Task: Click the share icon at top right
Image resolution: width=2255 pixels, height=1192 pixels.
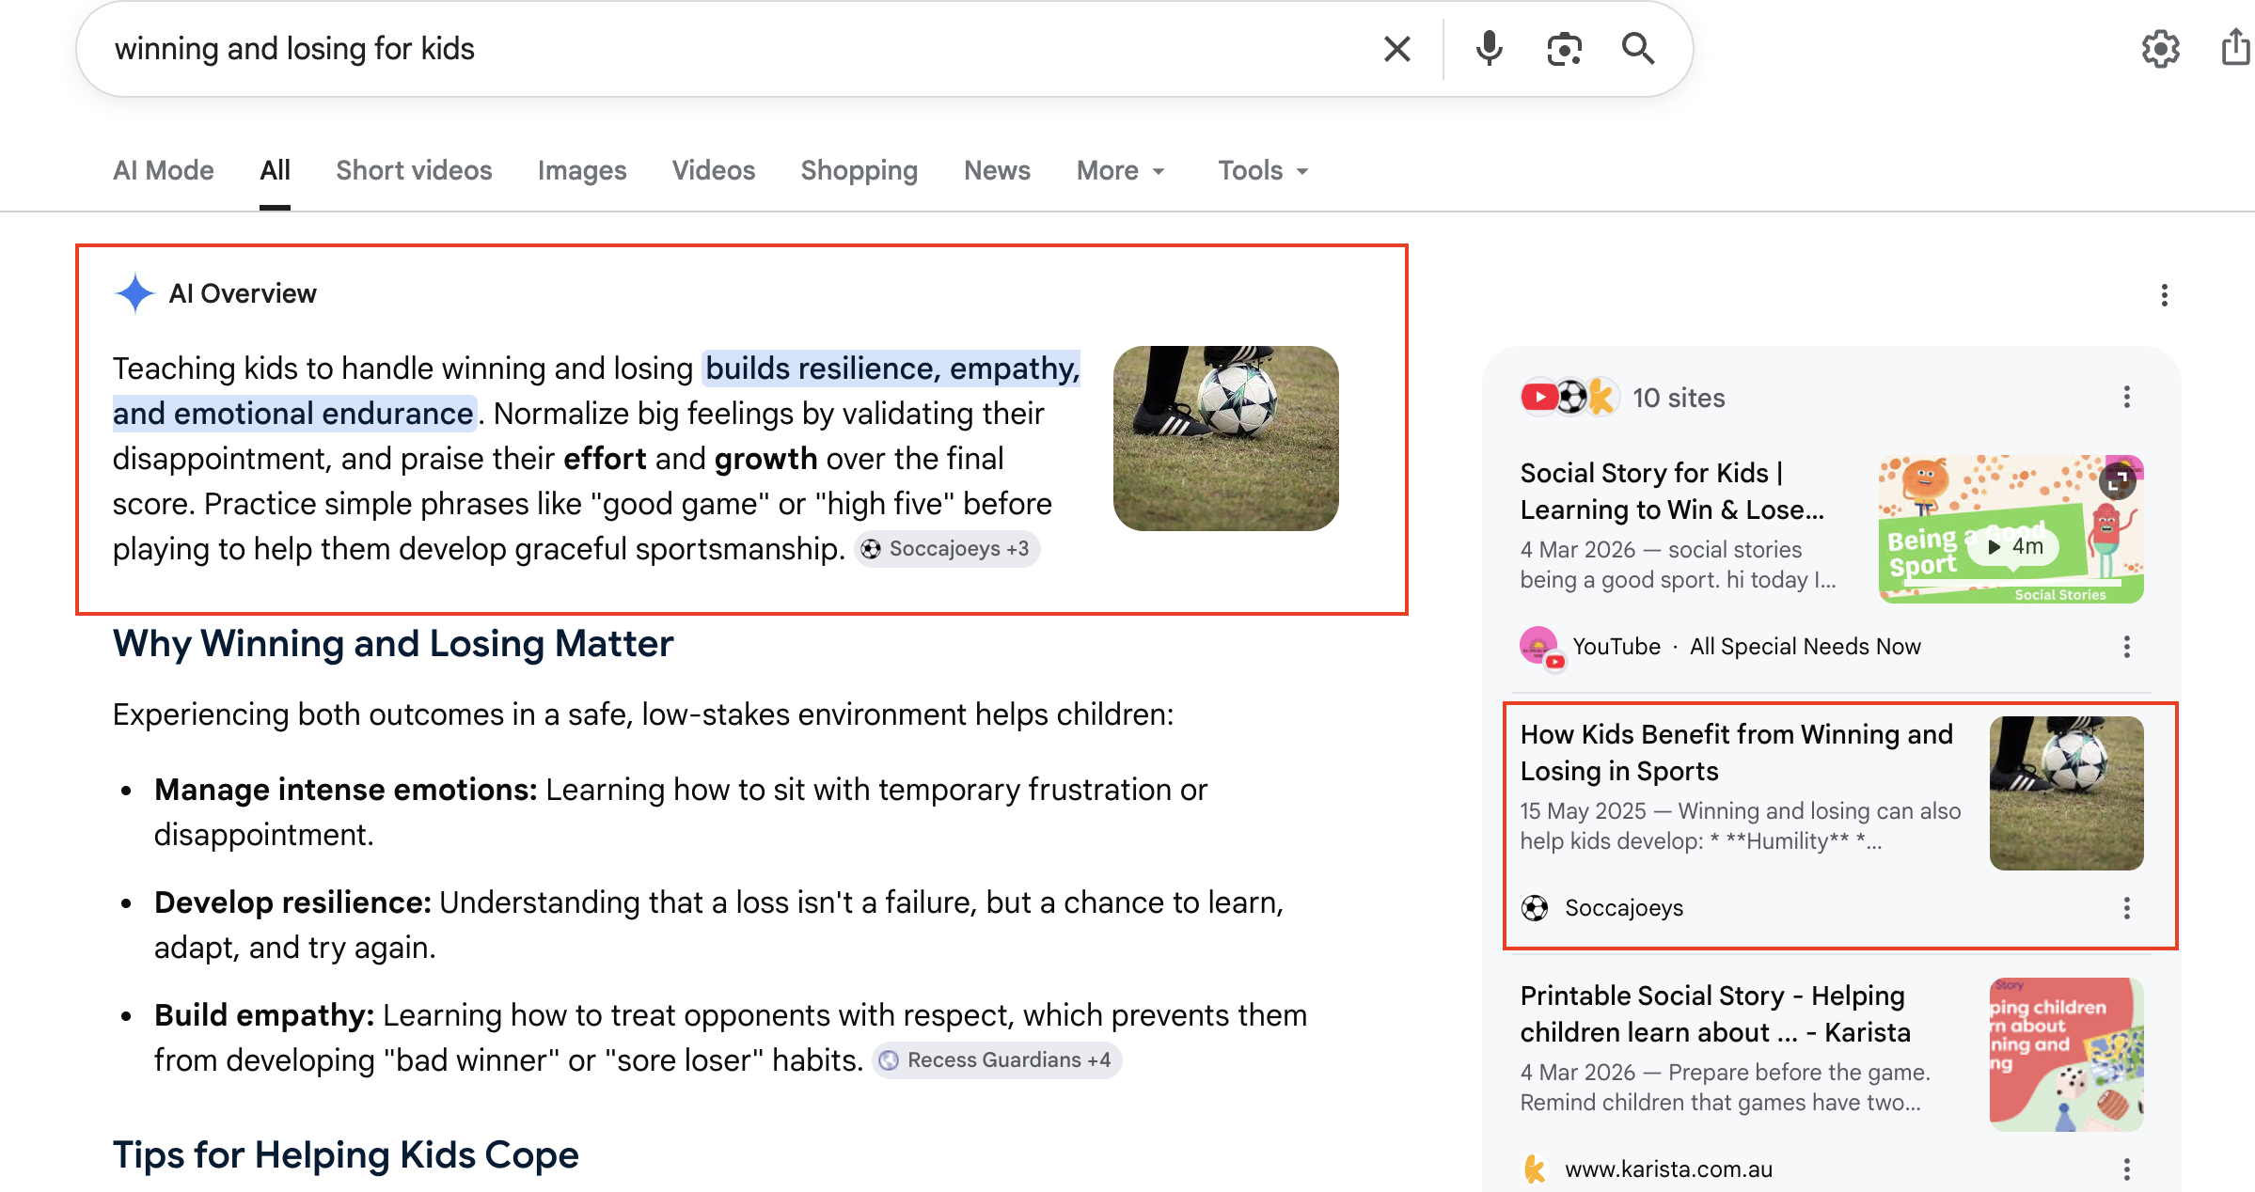Action: [x=2236, y=47]
